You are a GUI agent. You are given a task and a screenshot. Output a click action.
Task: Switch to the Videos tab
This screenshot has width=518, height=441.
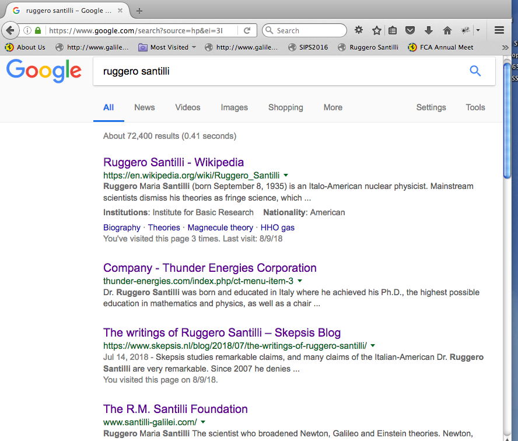click(x=188, y=107)
